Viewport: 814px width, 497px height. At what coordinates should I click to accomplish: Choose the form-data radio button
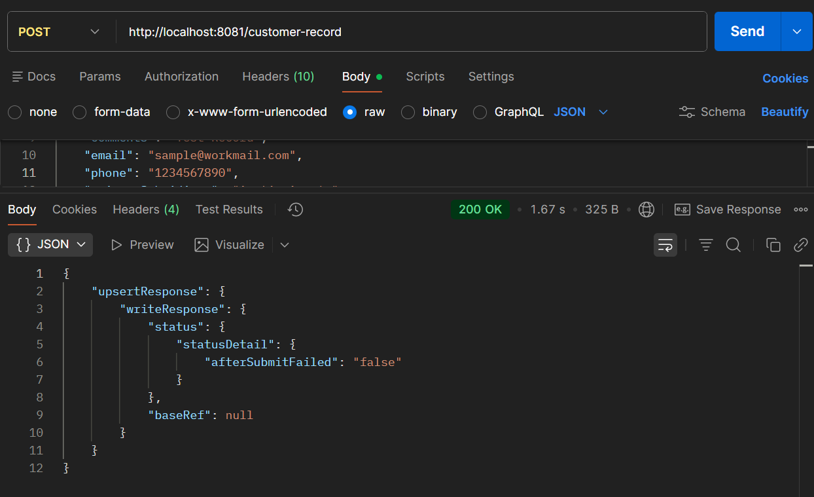80,112
